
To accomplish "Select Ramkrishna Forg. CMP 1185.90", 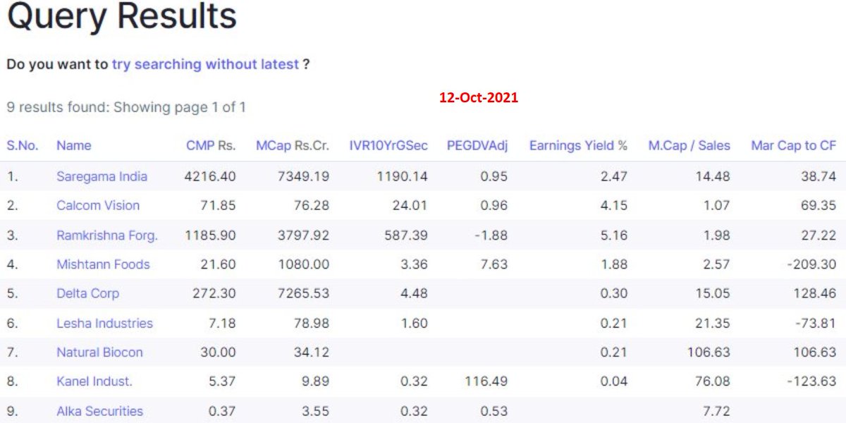I will [210, 235].
